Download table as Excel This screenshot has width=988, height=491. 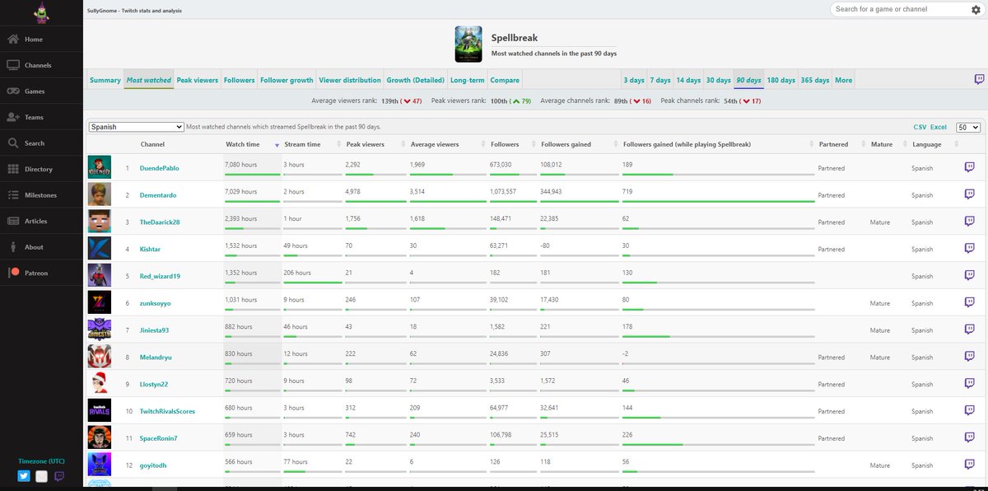[x=939, y=127]
